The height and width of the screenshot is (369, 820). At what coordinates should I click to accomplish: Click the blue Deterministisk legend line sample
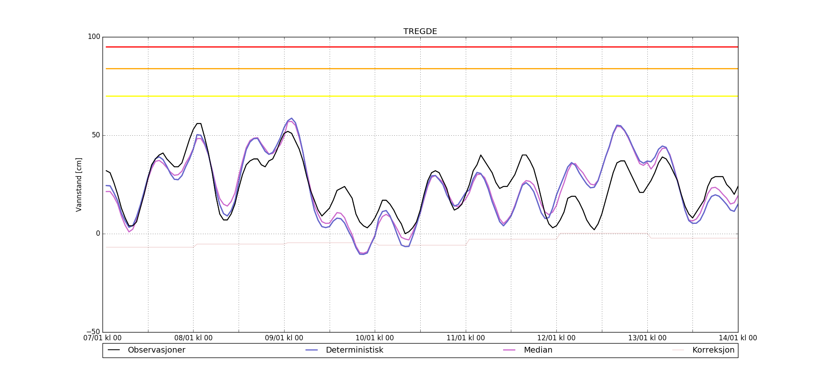(312, 350)
